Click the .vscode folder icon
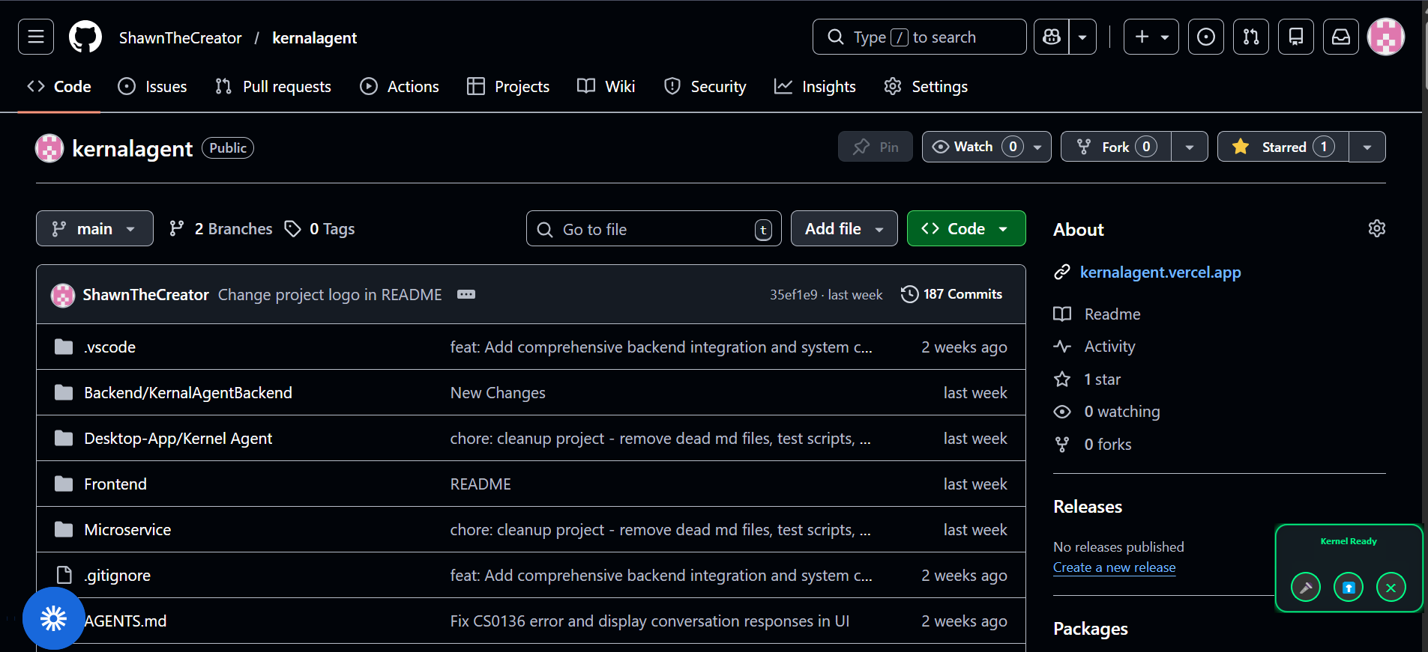 [x=64, y=347]
